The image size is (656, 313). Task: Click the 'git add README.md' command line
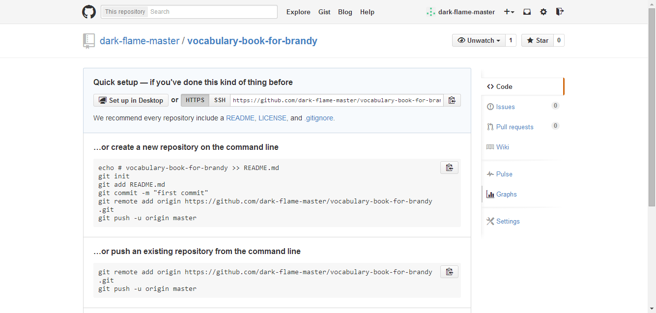[x=132, y=184]
